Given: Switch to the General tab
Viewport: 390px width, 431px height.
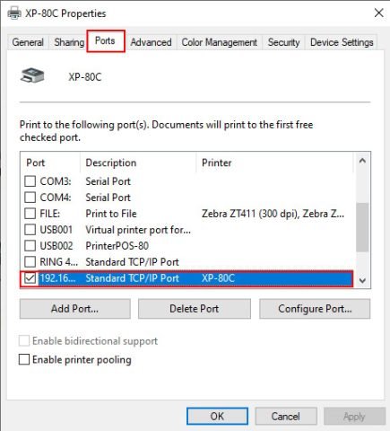Looking at the screenshot, I should [x=28, y=42].
